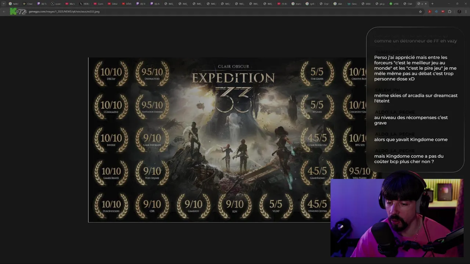Switch to the Google 'clair' tab

pos(338,4)
